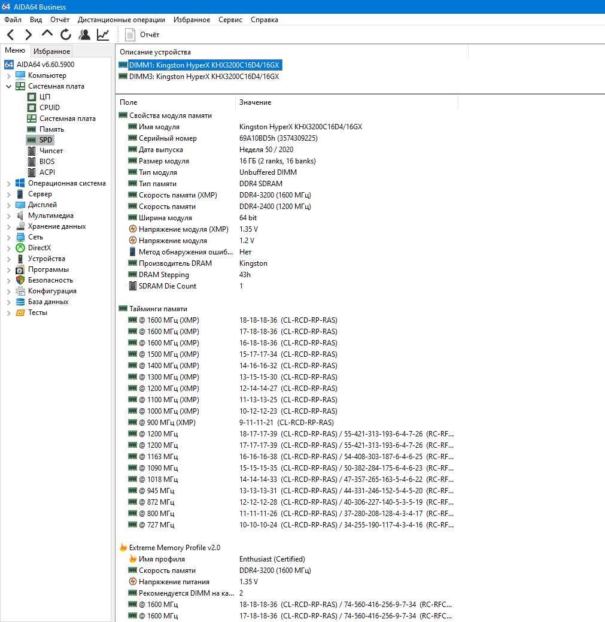The height and width of the screenshot is (622, 605).
Task: Click the Конфигурация icon
Action: tap(20, 291)
